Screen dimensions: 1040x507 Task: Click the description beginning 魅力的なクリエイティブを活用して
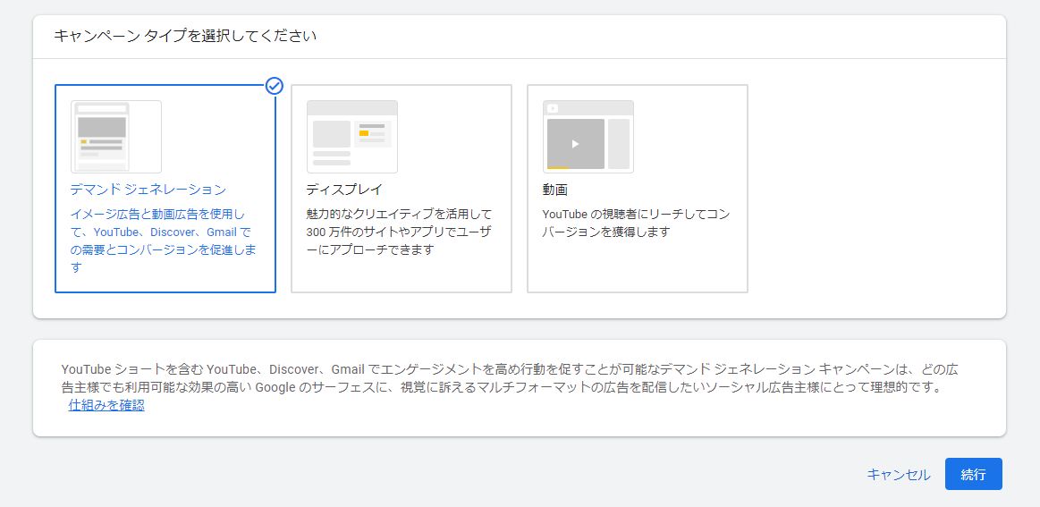click(x=400, y=232)
